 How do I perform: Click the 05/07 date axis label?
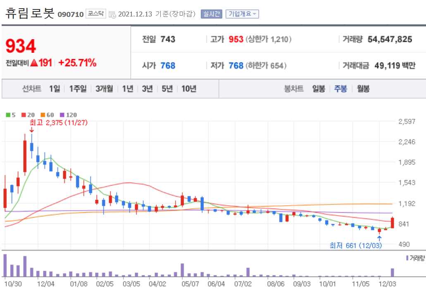[190, 284]
